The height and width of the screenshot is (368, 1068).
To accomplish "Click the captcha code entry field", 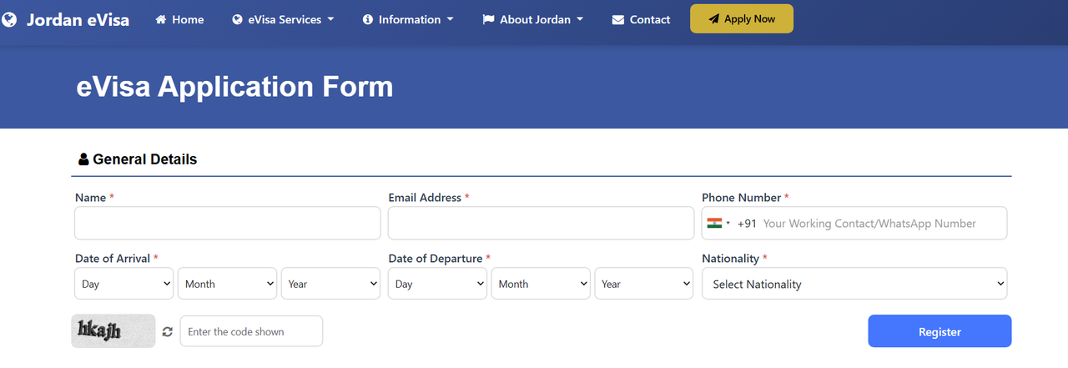I will [x=251, y=331].
